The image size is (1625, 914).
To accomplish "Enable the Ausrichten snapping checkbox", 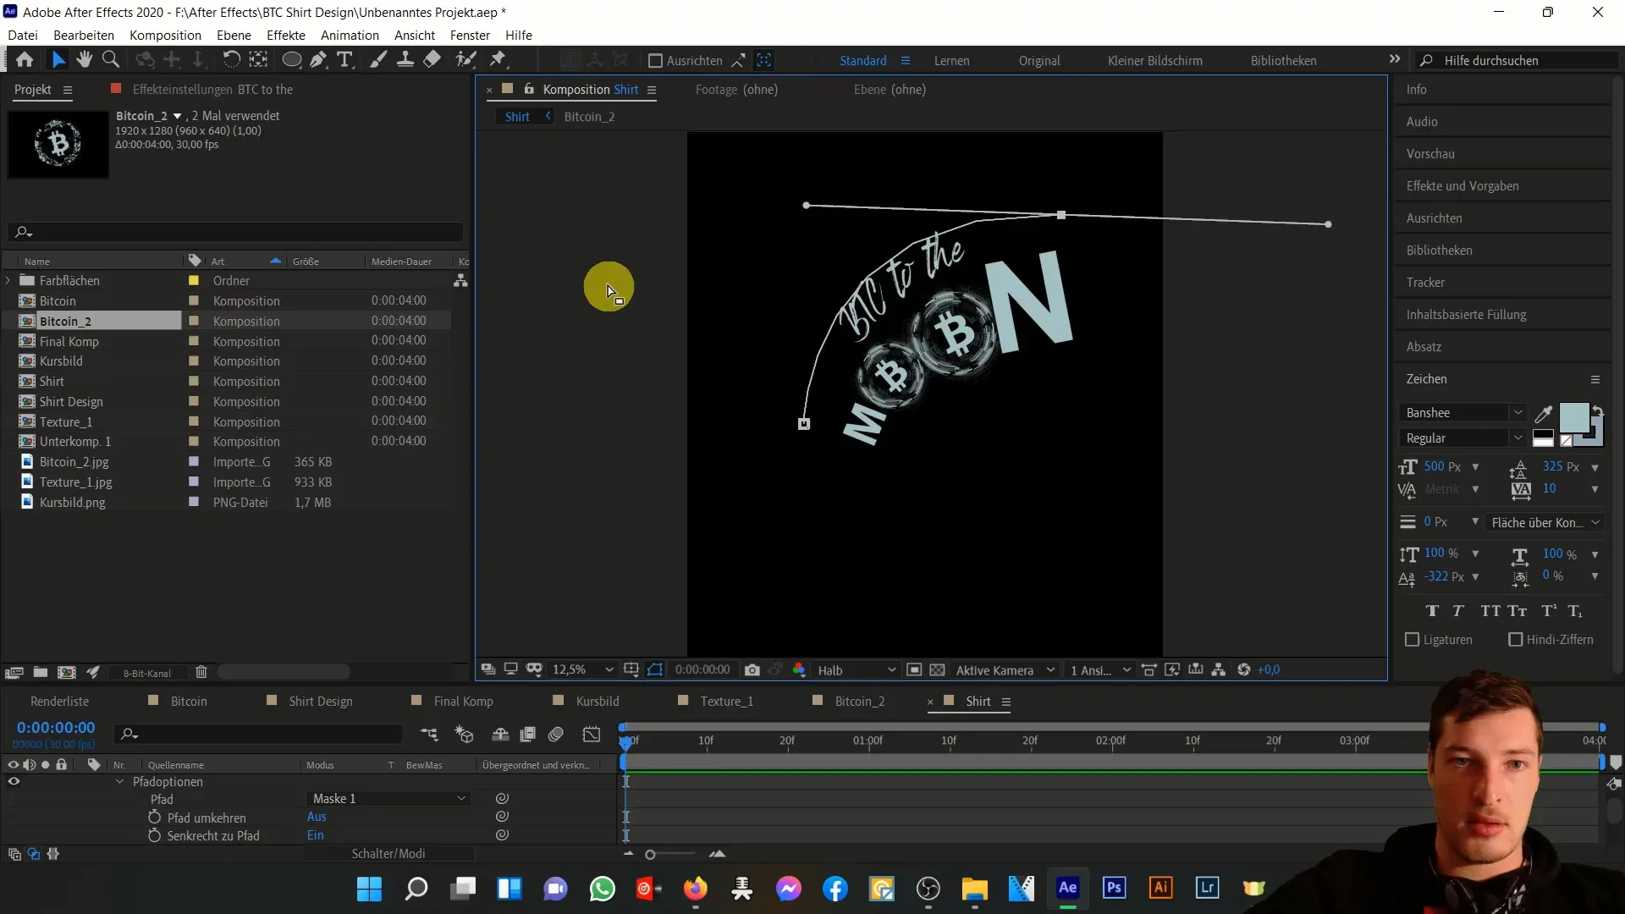I will tap(655, 61).
